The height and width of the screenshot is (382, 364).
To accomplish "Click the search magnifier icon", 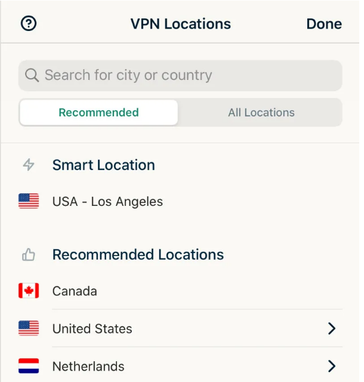I will pyautogui.click(x=32, y=75).
